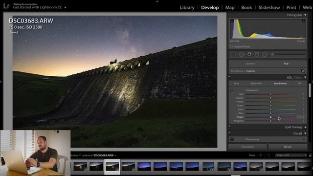Expand the Get started with Lightroom CC arrow

(x=65, y=7)
